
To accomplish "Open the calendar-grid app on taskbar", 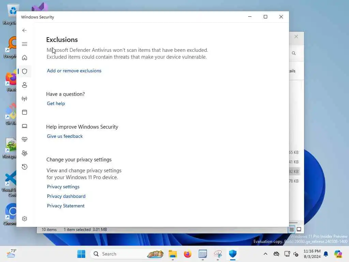I will click(x=203, y=254).
